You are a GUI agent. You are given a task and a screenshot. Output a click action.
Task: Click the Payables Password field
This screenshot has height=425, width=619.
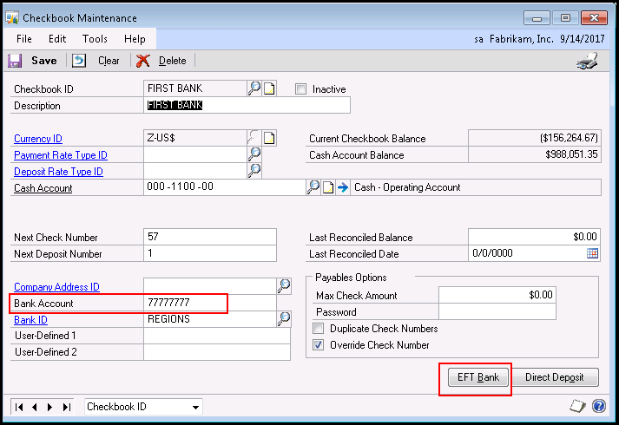(x=497, y=311)
